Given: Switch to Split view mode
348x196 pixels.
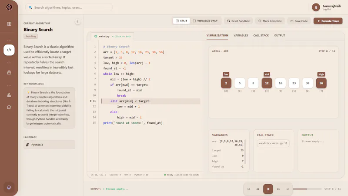Looking at the screenshot, I should tap(181, 21).
